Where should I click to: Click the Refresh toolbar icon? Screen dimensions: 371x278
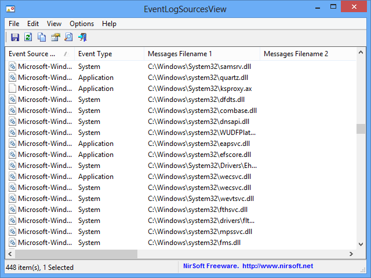point(28,37)
